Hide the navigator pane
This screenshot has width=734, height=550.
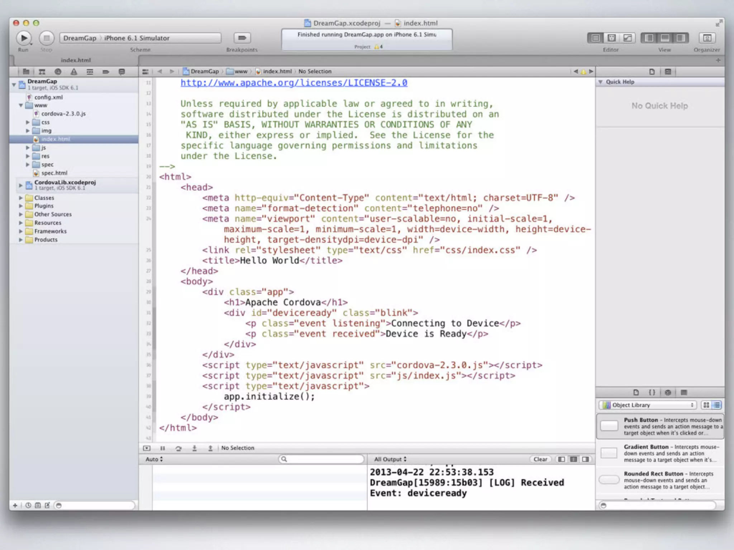point(649,38)
